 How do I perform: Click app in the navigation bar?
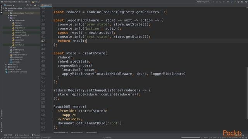tap(21, 2)
